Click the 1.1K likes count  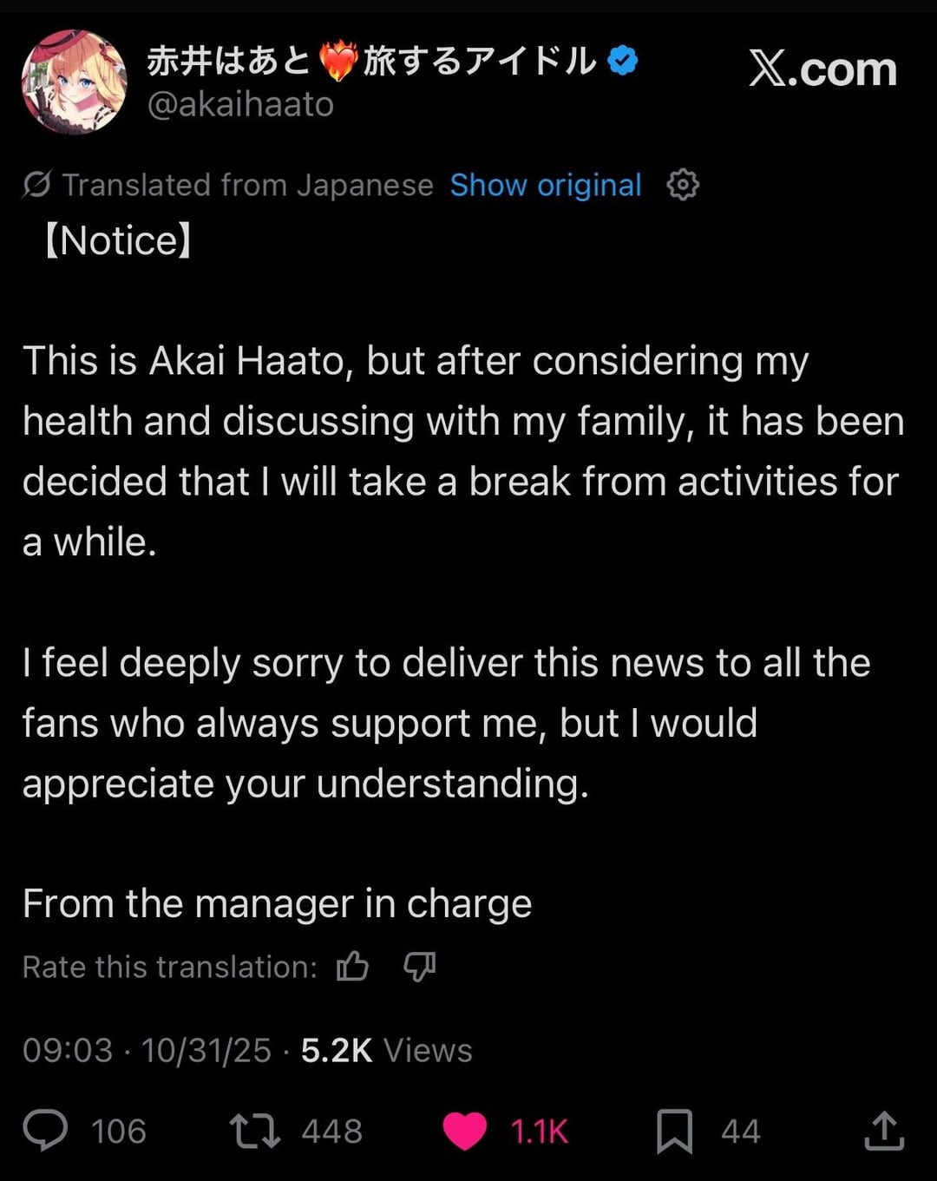pyautogui.click(x=539, y=1132)
